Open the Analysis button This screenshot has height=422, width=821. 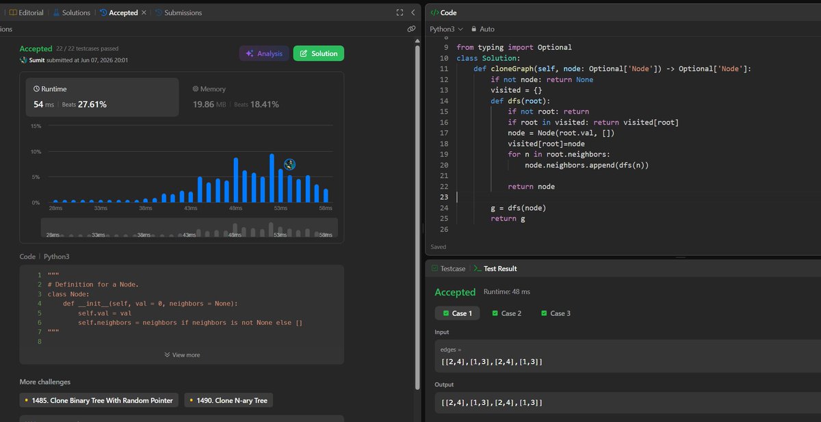[264, 53]
